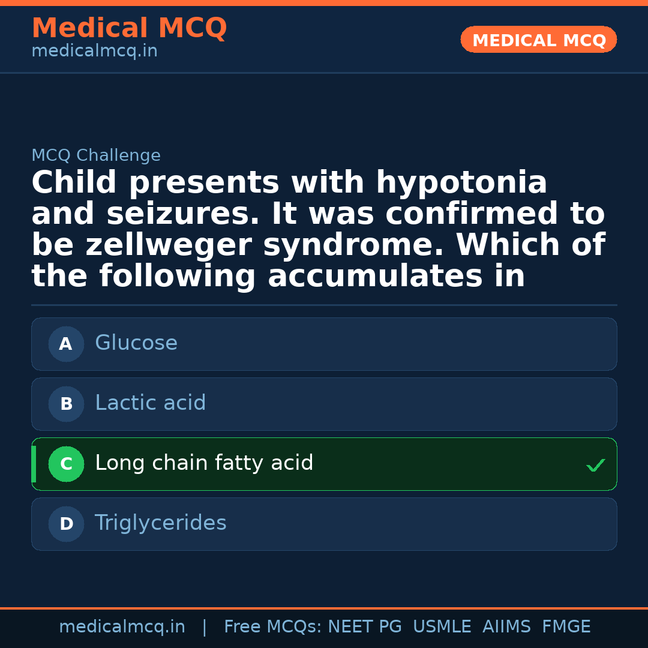The image size is (648, 648).
Task: Click the MCQ Challenge label
Action: [x=96, y=156]
